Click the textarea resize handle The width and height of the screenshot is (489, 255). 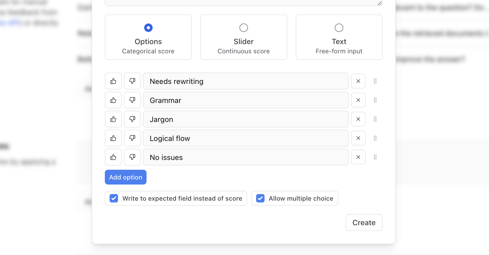tap(379, 3)
